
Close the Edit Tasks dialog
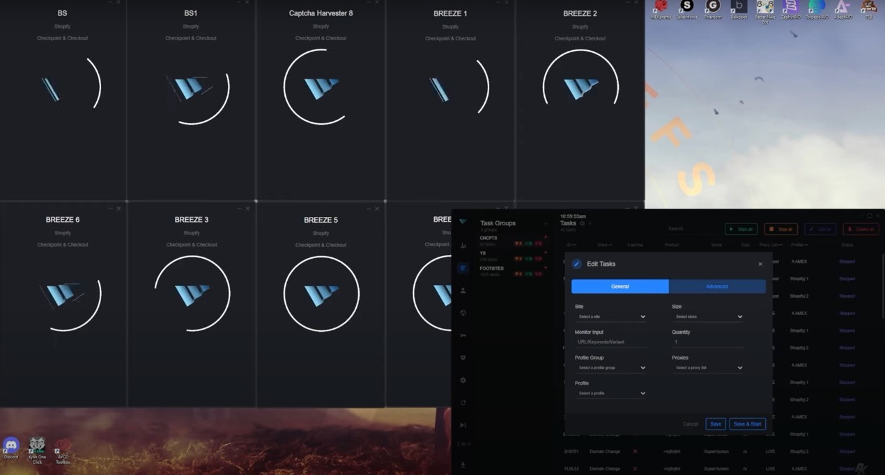(760, 264)
